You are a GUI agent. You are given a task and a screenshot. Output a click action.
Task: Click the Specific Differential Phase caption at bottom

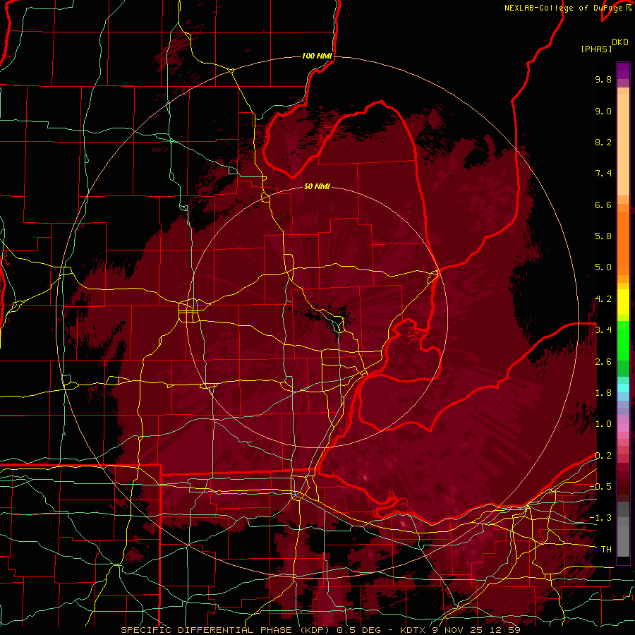pyautogui.click(x=320, y=630)
